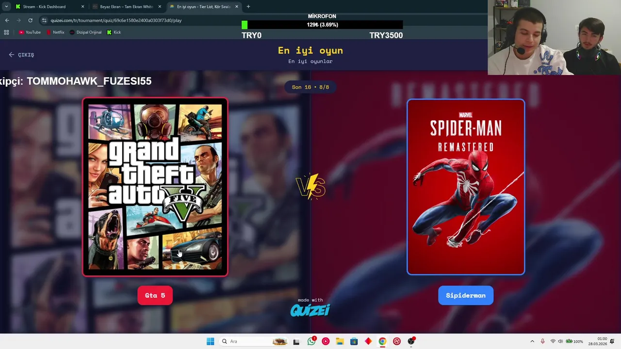The height and width of the screenshot is (349, 621).
Task: Expand the tab search dropdown arrow
Action: (x=6, y=7)
